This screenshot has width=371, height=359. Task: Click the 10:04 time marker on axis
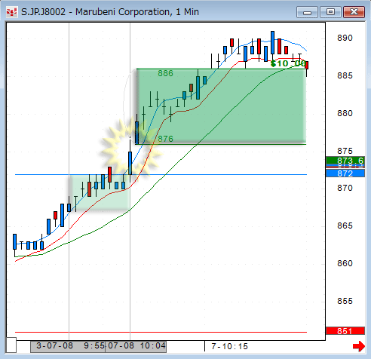coord(153,345)
